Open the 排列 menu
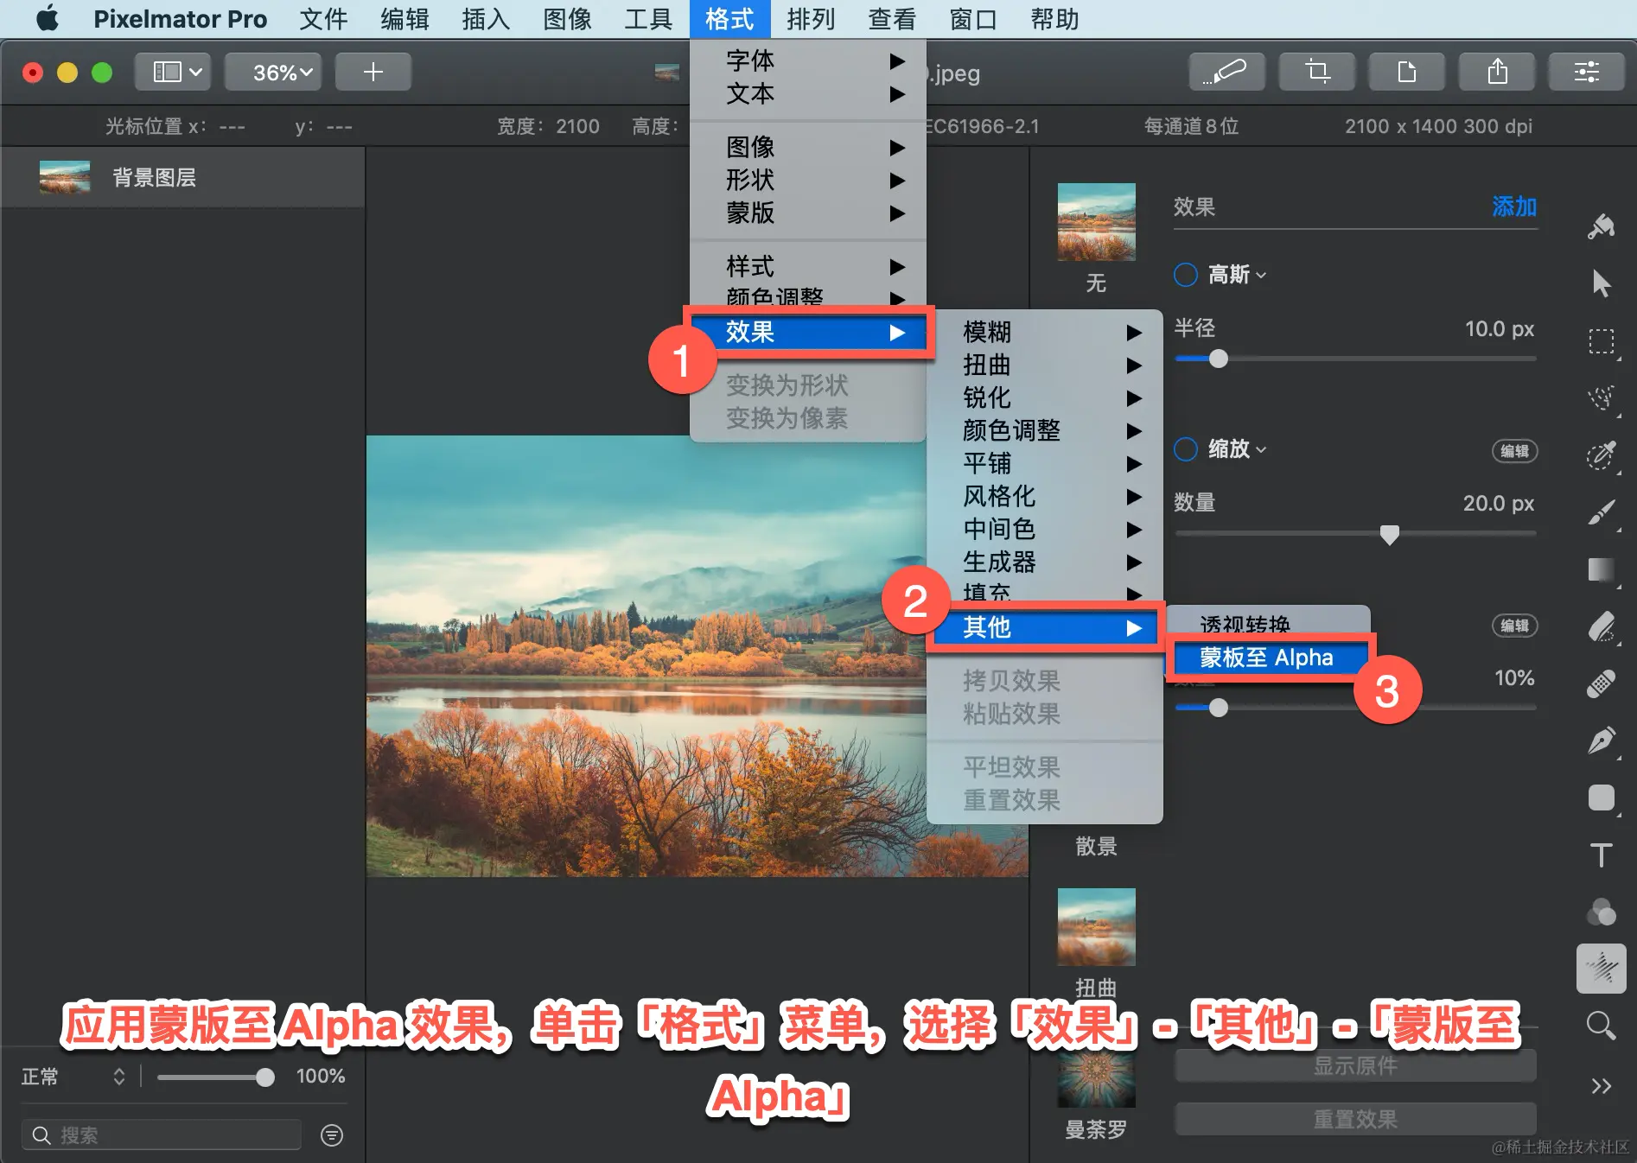Screen dimensions: 1637x1163 coord(811,19)
